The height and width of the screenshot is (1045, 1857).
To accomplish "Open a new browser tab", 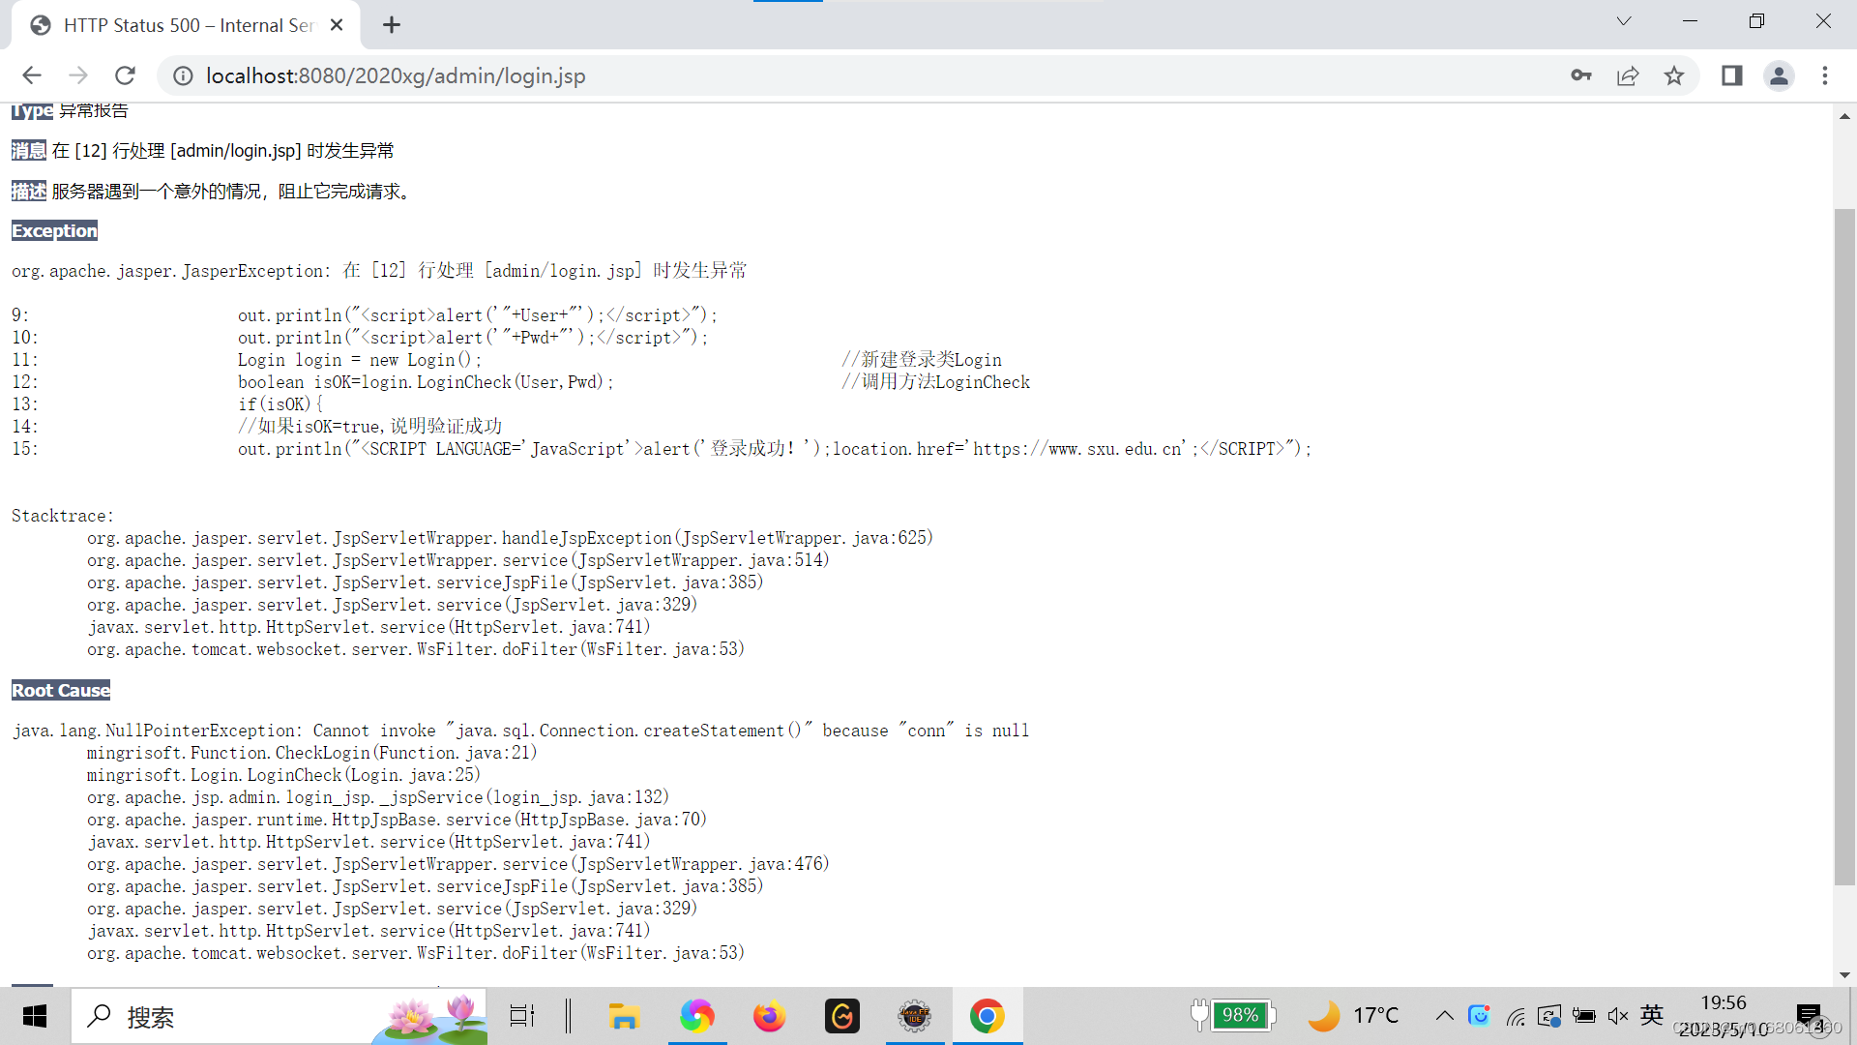I will (391, 25).
